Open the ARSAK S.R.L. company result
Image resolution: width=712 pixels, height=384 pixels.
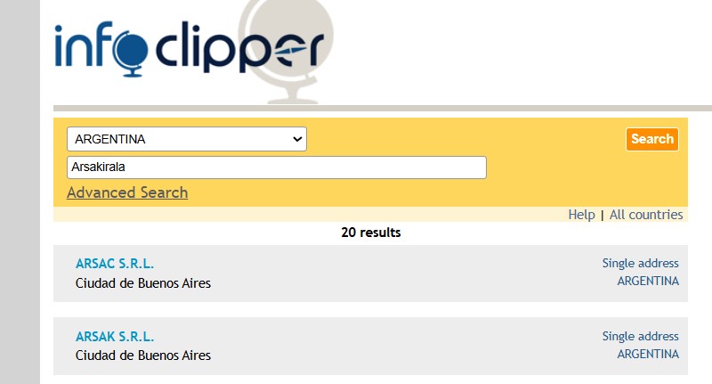pos(115,336)
